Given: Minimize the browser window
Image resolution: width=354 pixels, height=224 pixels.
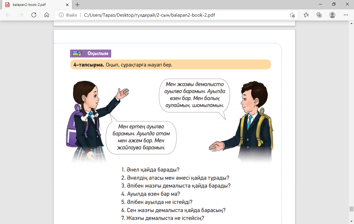Looking at the screenshot, I should pos(320,4).
